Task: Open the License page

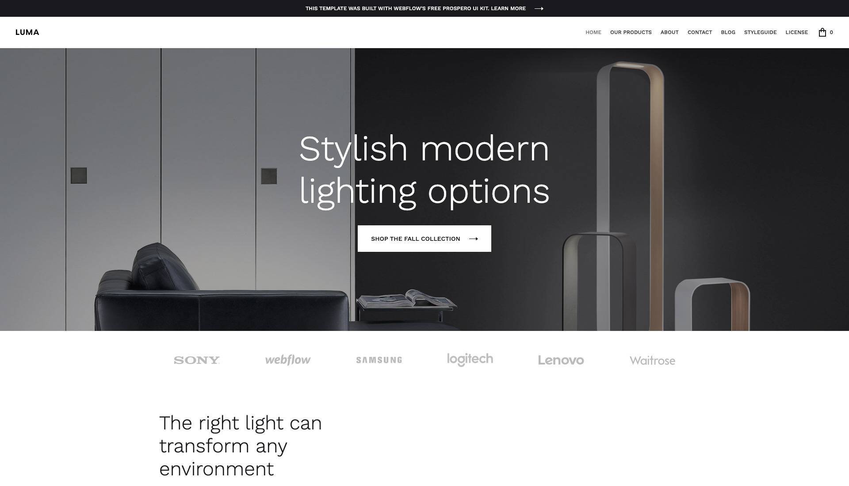Action: tap(796, 32)
